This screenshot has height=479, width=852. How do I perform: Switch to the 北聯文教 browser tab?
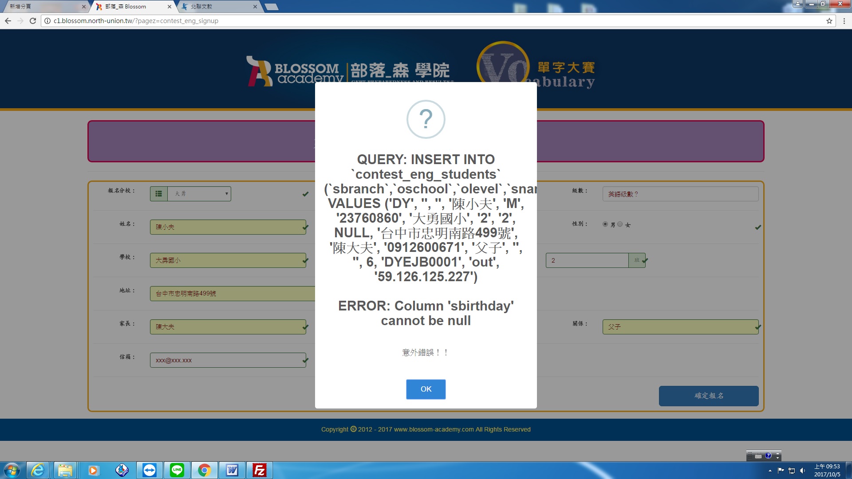tap(217, 7)
